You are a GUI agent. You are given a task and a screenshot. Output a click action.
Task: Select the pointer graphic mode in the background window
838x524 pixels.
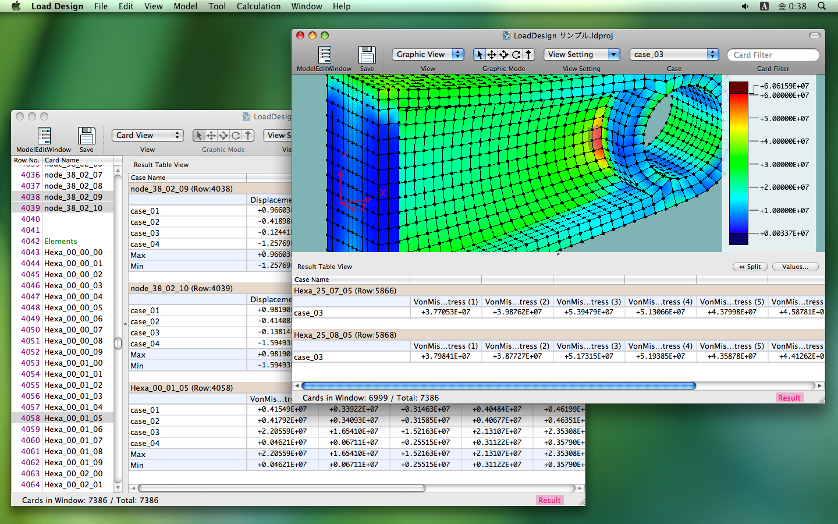[199, 135]
